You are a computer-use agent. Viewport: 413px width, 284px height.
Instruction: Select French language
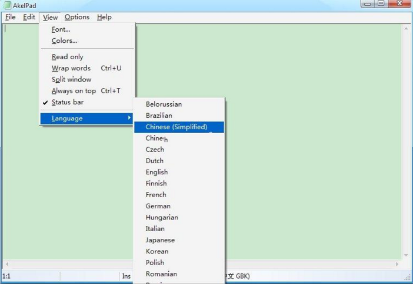click(x=179, y=195)
